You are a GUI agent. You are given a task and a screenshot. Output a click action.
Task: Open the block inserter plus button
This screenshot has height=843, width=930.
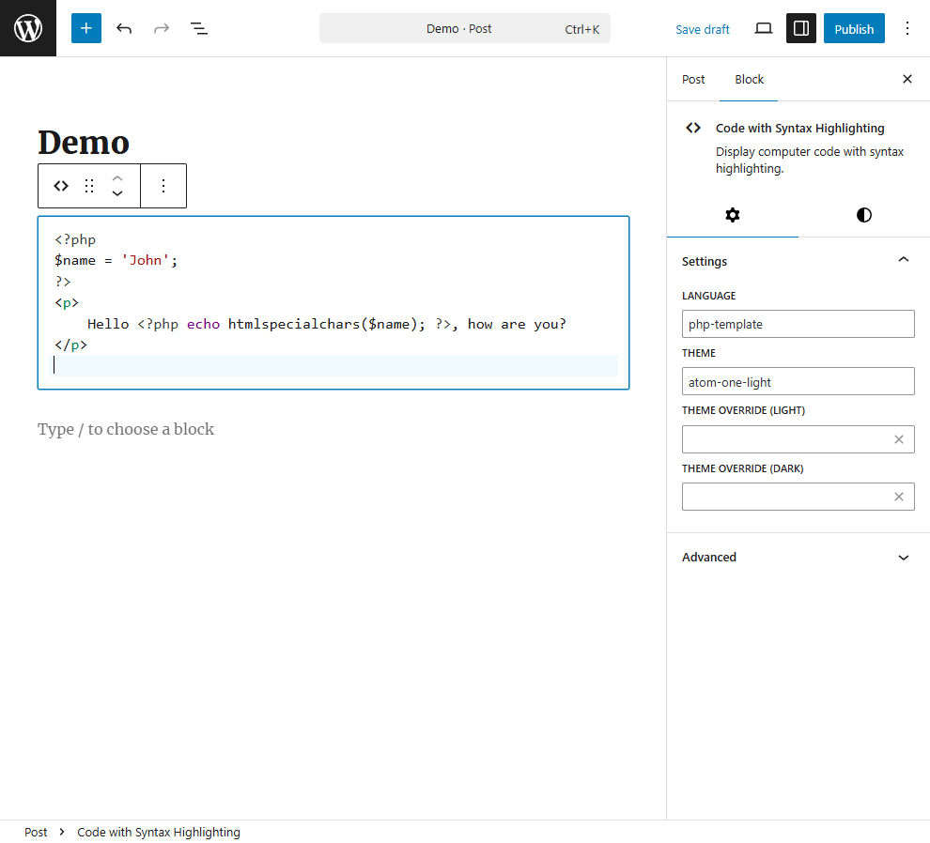86,28
